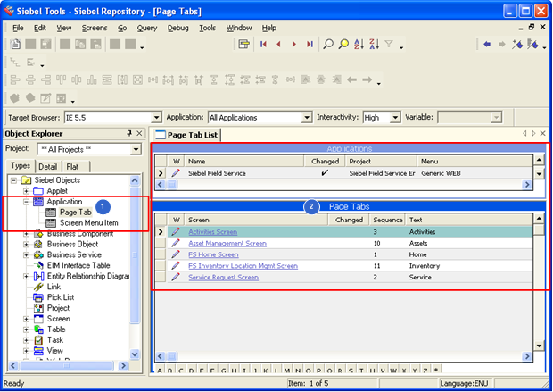Image resolution: width=553 pixels, height=392 pixels.
Task: Select the Table object type
Action: tap(56, 329)
